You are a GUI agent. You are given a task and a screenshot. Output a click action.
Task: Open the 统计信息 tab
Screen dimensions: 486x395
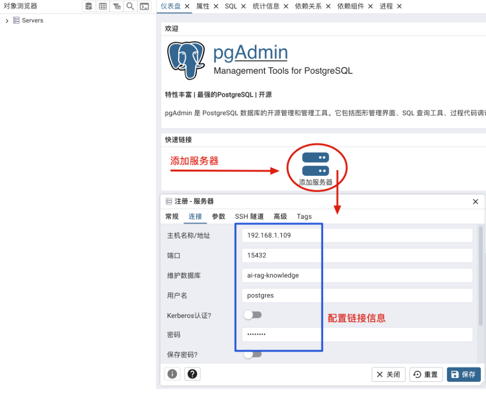click(x=266, y=6)
